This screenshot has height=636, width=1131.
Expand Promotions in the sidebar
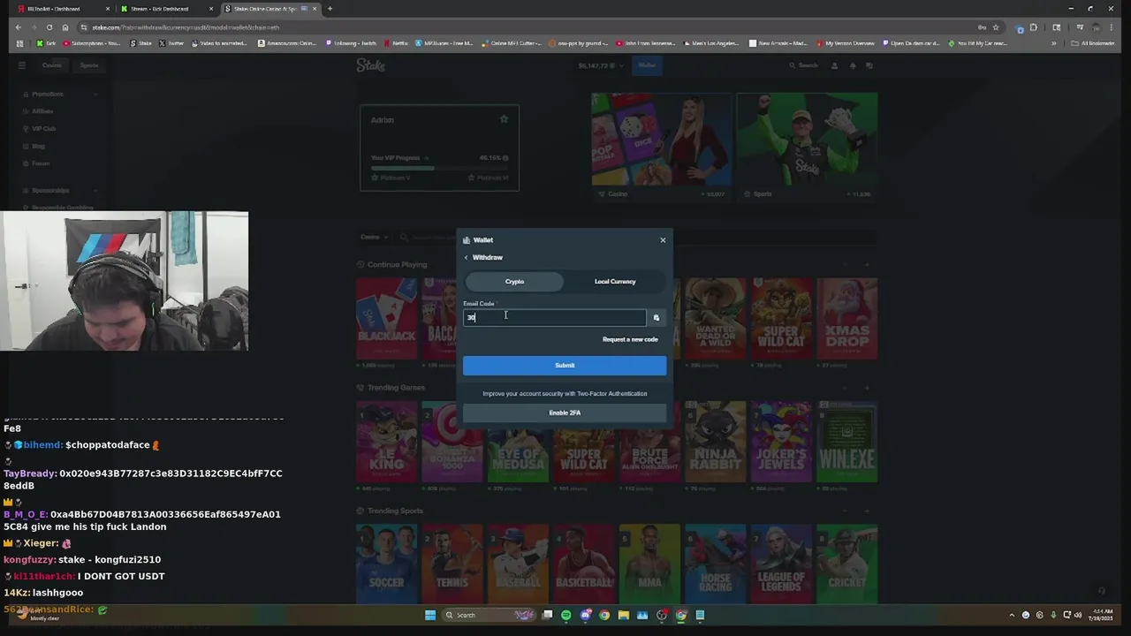pos(60,94)
